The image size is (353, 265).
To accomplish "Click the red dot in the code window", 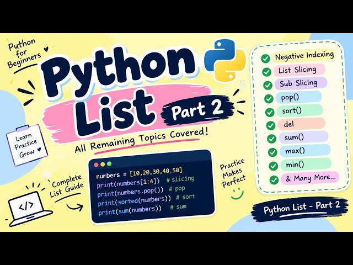I will click(96, 165).
